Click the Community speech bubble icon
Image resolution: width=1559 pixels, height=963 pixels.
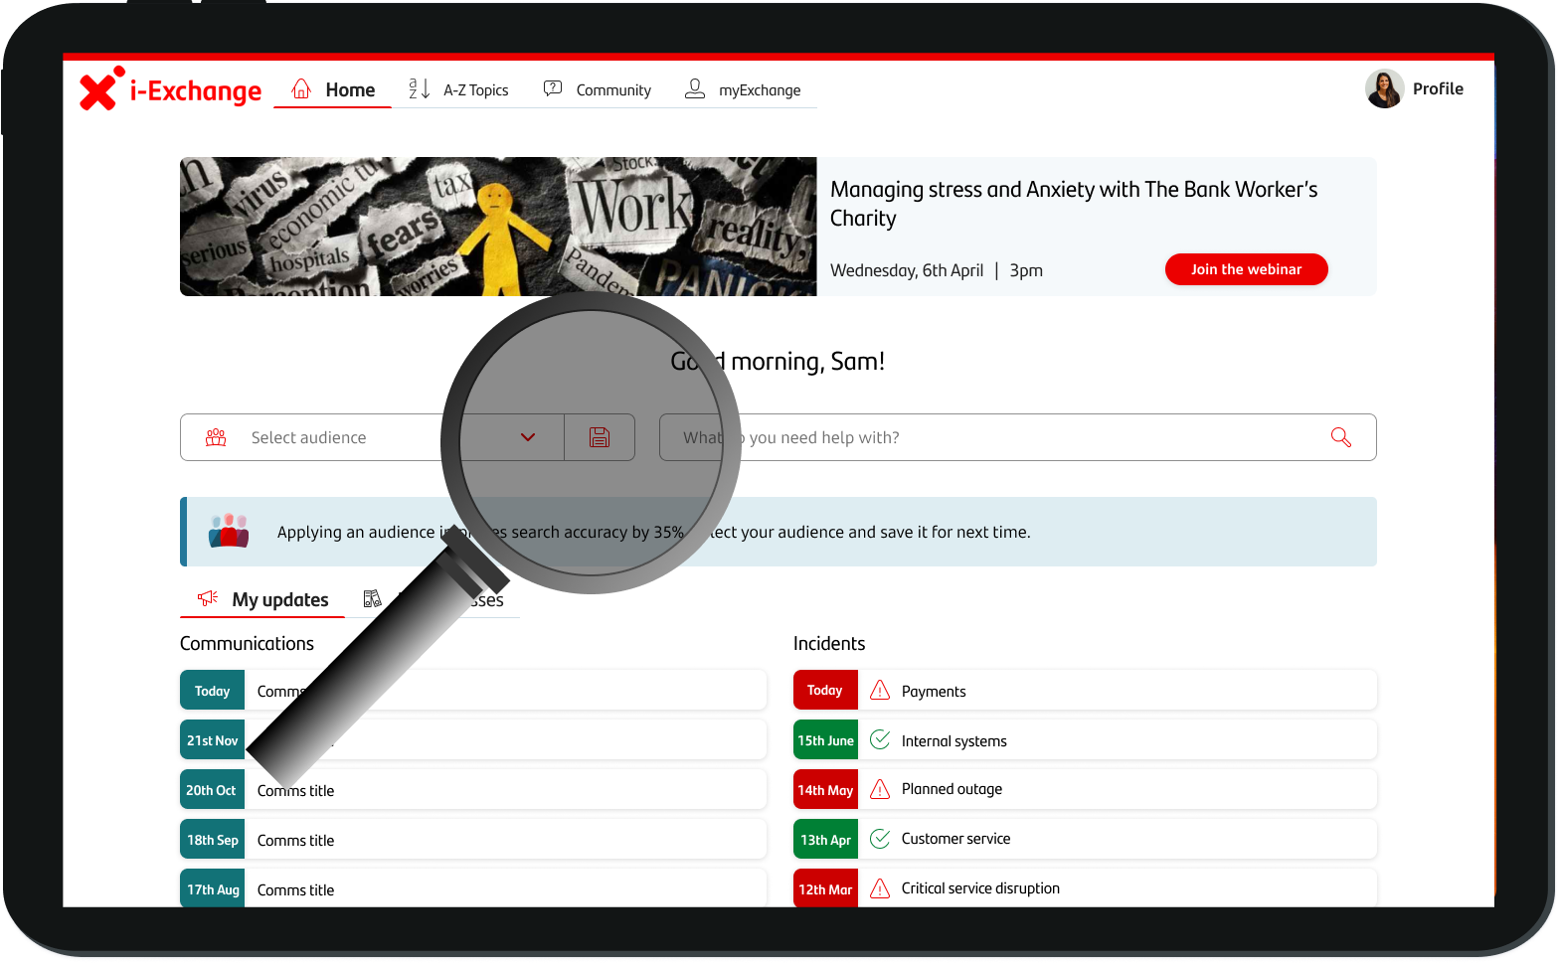click(553, 88)
